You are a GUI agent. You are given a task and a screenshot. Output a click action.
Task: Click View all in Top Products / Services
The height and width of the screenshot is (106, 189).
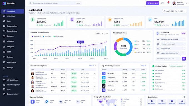(144, 66)
